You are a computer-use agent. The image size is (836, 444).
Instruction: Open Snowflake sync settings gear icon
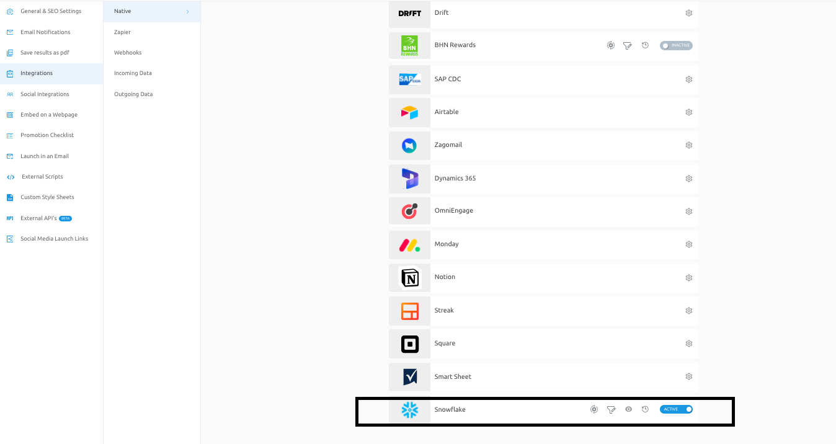coord(594,409)
